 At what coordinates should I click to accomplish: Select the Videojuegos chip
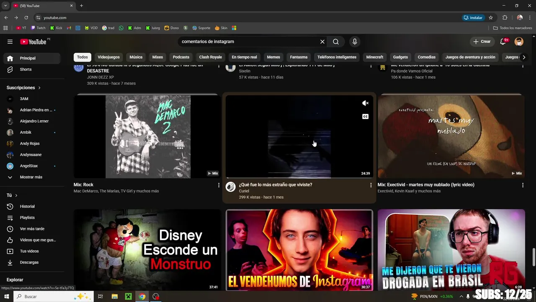108,57
